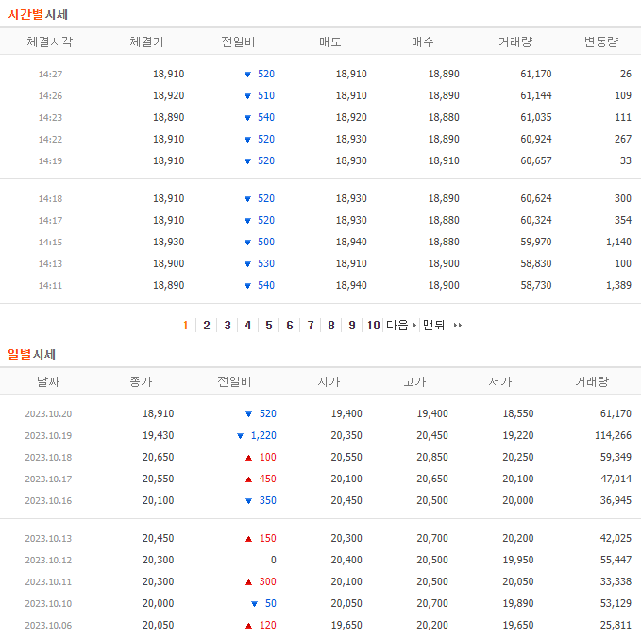Select the 14:26 time cell
Viewport: 641px width, 638px height.
[x=50, y=95]
